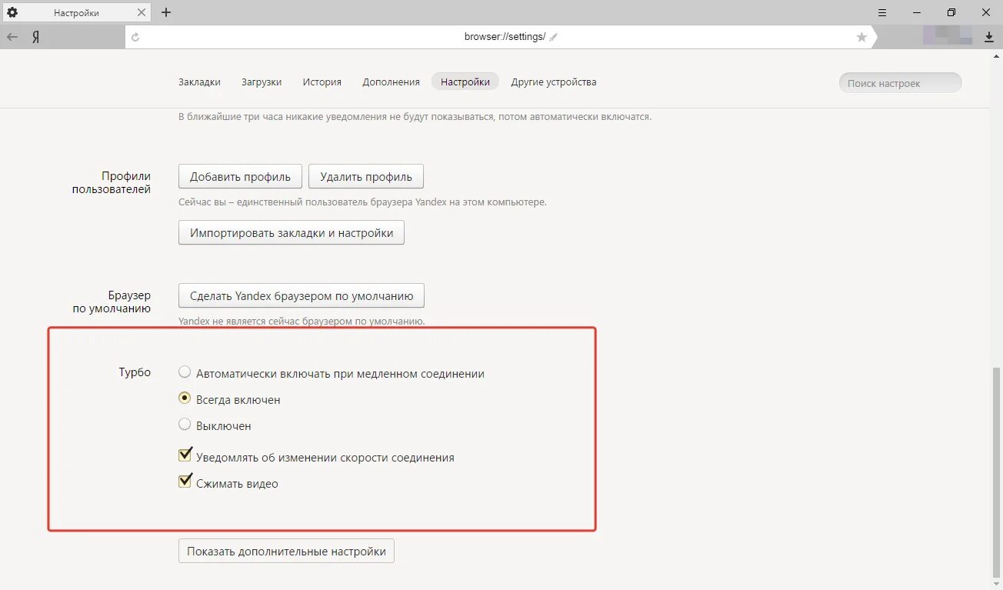Click the gear icon on Настройки tab
The width and height of the screenshot is (1003, 590).
click(12, 12)
